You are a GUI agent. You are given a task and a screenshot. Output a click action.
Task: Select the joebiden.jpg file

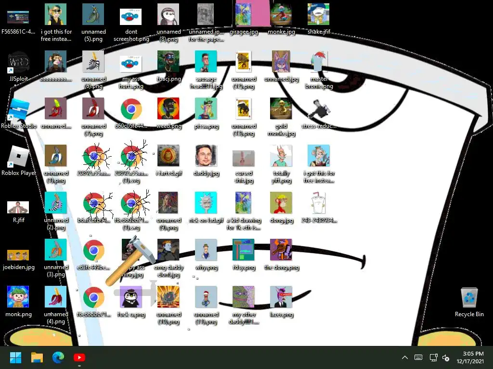click(x=18, y=259)
